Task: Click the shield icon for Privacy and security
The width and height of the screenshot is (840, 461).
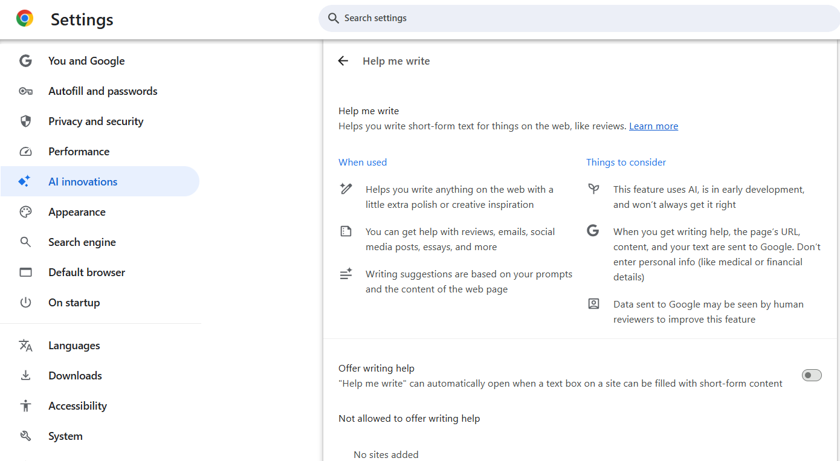Action: pos(25,121)
